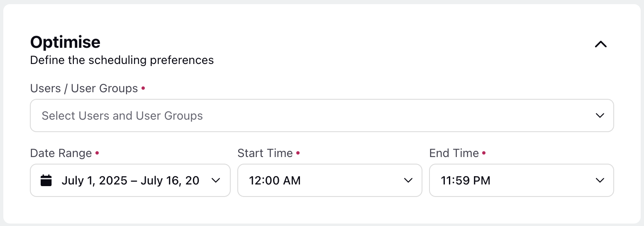Click the Start Time field label

pyautogui.click(x=265, y=153)
